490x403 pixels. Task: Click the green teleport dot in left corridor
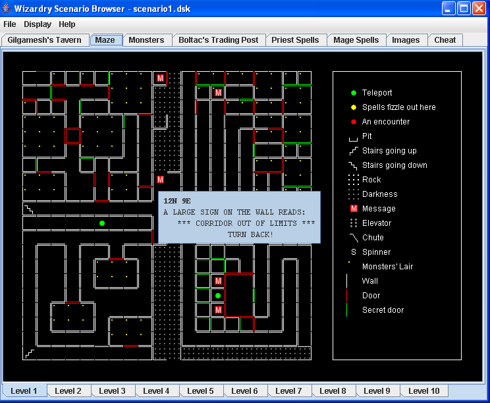click(x=102, y=223)
